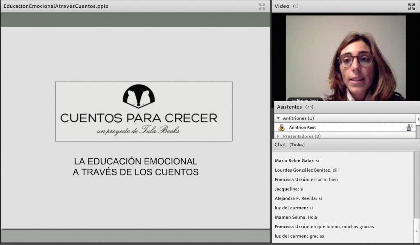This screenshot has height=245, width=420.
Task: Select the Asistentes (28) pod title
Action: coord(295,107)
